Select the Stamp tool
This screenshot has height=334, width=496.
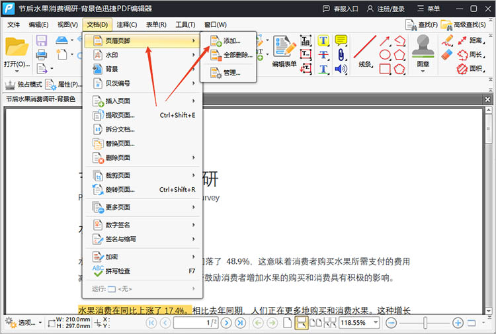tap(423, 52)
